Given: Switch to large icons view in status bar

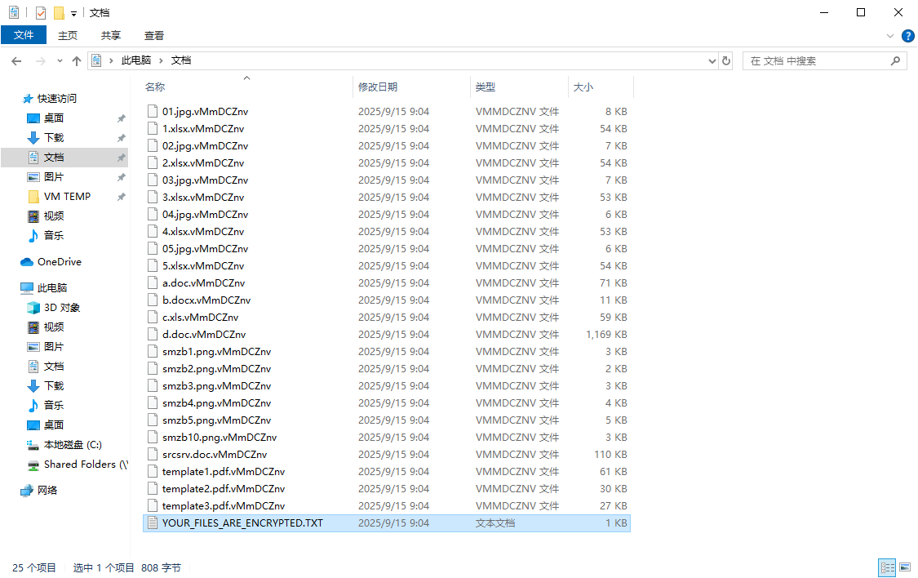Looking at the screenshot, I should point(905,567).
